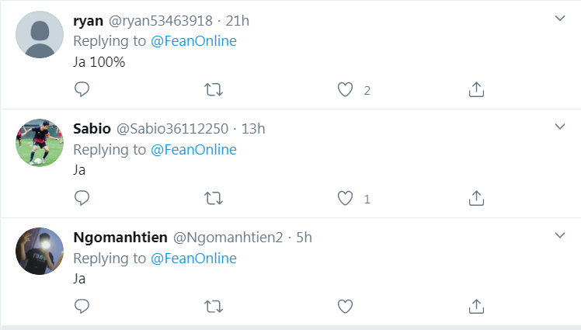Open options chevron on Ngomanhtien's tweet
581x330 pixels.
[559, 234]
